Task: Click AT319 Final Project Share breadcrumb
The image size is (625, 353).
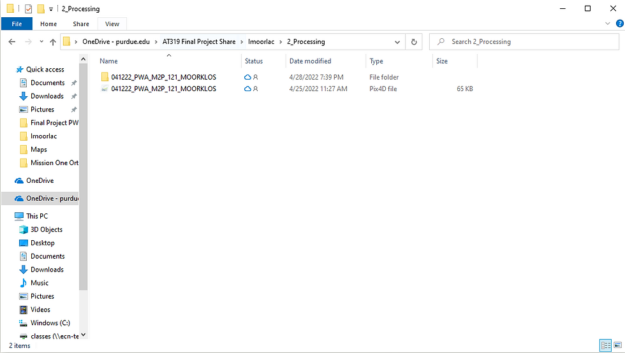Action: pyautogui.click(x=199, y=42)
